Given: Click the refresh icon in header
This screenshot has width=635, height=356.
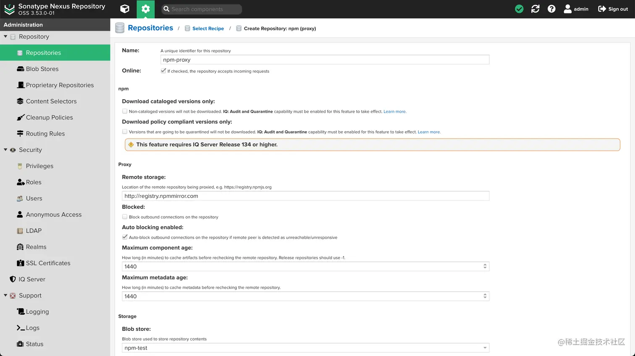Looking at the screenshot, I should click(x=535, y=9).
